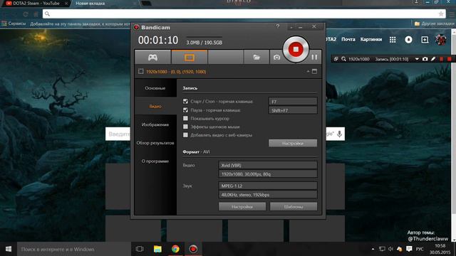Screen dimensions: 456x256
Task: Click the small square icon beside 1920x1080 target
Action: pos(141,71)
